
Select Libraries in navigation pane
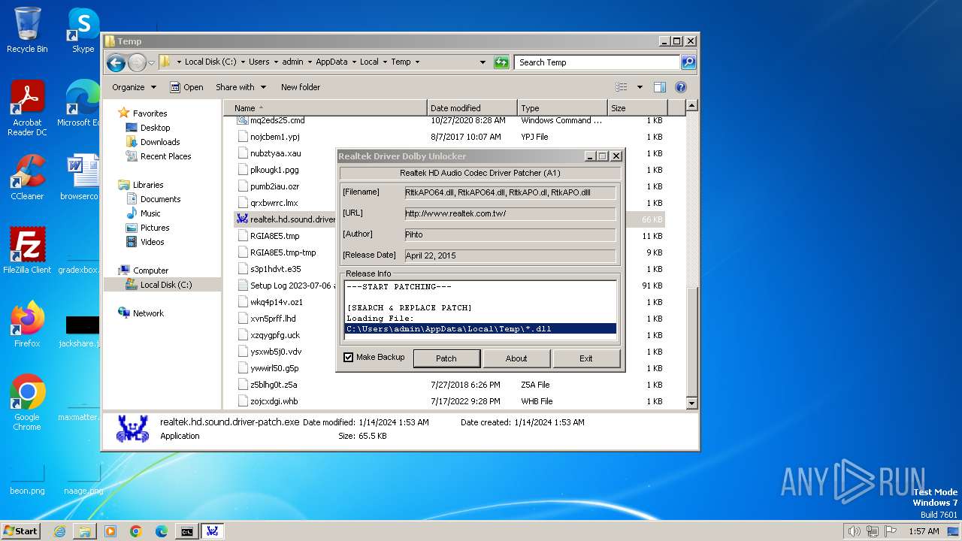(148, 185)
